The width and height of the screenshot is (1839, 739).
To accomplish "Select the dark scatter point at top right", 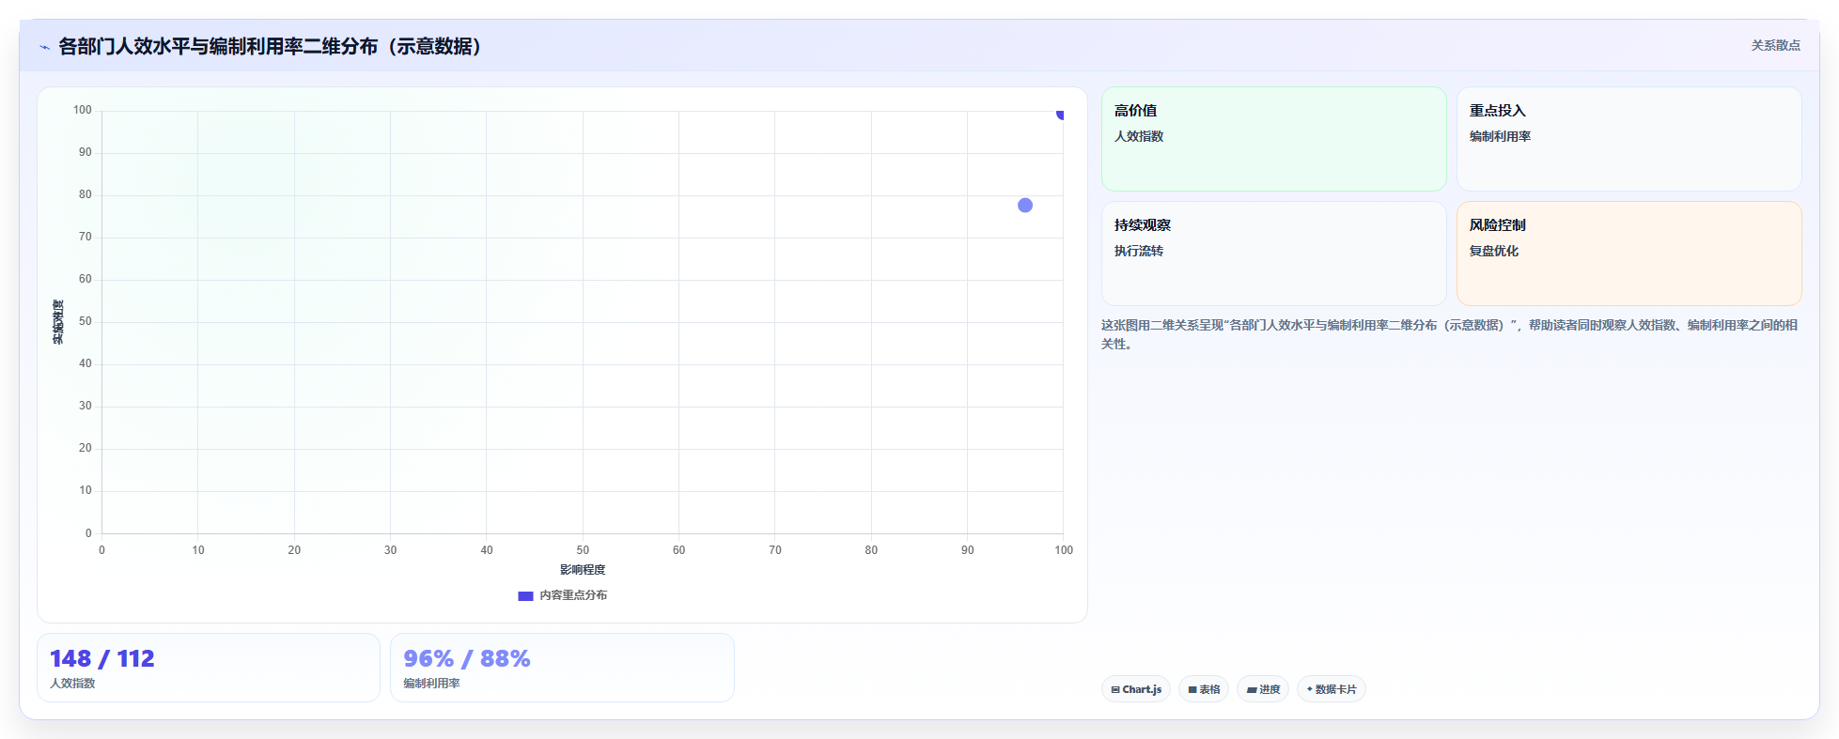I will (x=1061, y=114).
